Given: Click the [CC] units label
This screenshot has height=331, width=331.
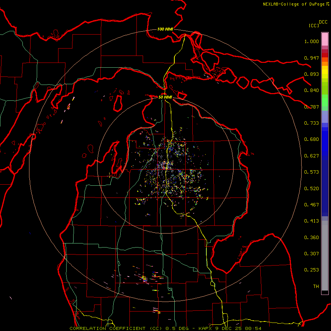Looking at the screenshot, I should 314,25.
